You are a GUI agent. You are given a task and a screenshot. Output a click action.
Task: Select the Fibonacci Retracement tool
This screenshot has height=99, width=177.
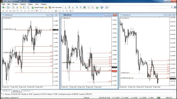[59, 11]
